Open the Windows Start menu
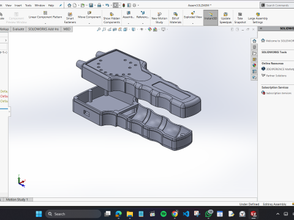The height and width of the screenshot is (220, 294). [x=39, y=214]
